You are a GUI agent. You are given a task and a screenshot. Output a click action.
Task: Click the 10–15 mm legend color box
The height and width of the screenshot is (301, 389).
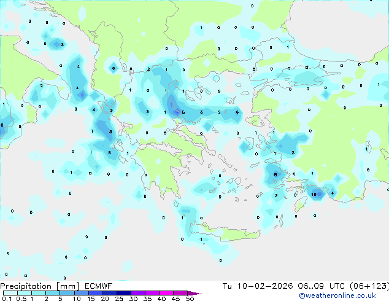click(82, 293)
